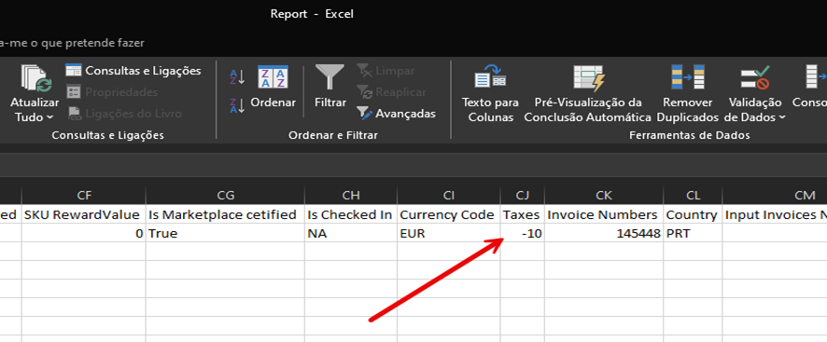The height and width of the screenshot is (342, 827).
Task: Select the cell containing NA
Action: (351, 233)
